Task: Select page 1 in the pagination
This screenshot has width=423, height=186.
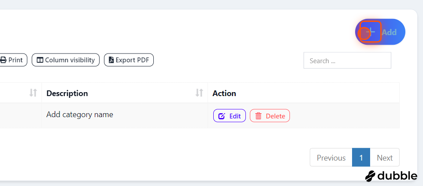Action: [361, 157]
